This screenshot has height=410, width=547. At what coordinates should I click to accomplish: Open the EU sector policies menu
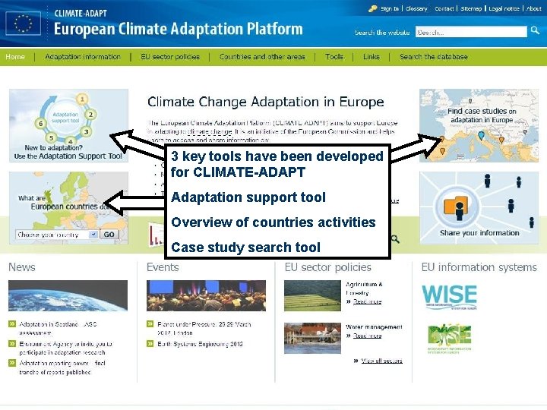(170, 57)
